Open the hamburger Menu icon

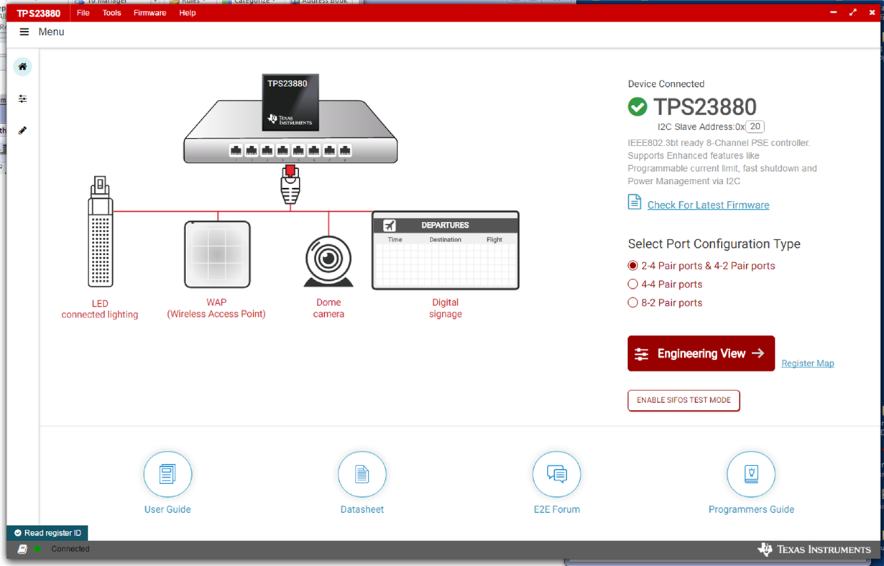point(24,32)
